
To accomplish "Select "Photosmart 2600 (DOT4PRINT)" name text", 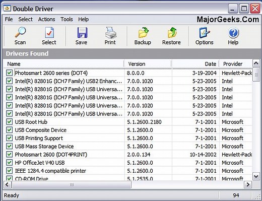I will [51, 155].
